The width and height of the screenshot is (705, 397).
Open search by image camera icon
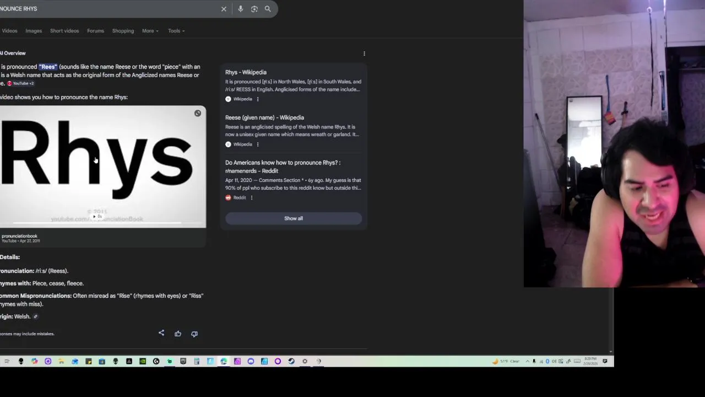(x=254, y=9)
